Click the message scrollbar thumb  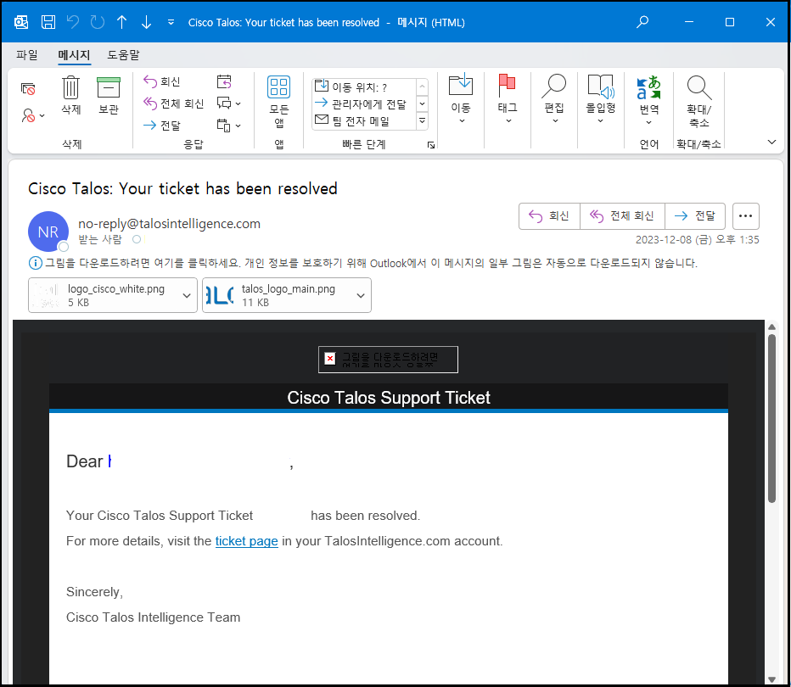tap(771, 418)
